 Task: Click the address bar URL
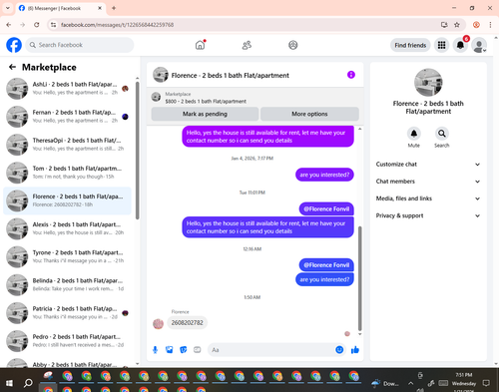tap(117, 25)
